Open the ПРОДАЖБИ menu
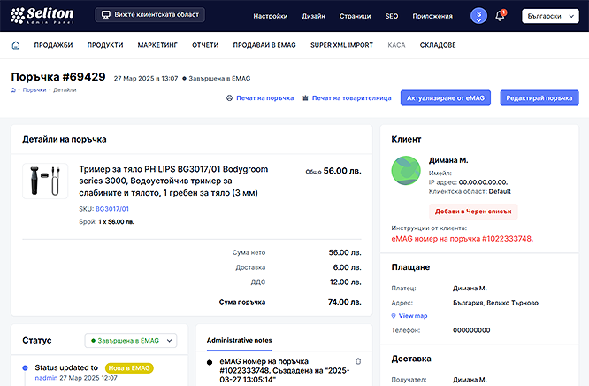The height and width of the screenshot is (386, 589). 54,44
